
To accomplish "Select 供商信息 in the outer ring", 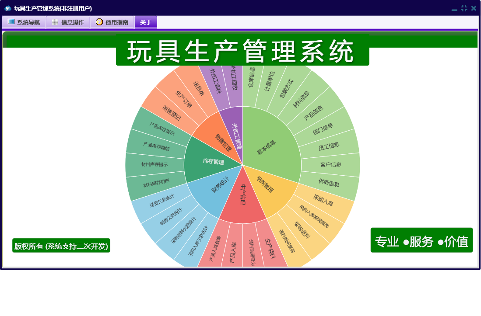I will click(329, 183).
